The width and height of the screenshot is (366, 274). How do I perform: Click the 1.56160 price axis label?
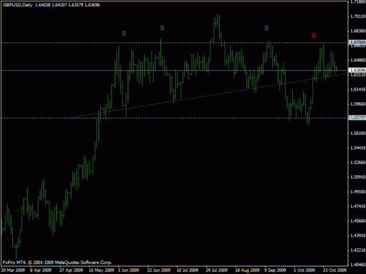[358, 133]
